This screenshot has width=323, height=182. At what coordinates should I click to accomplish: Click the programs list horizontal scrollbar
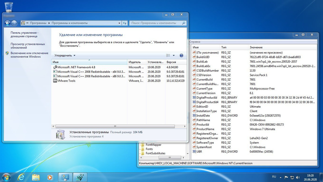point(115,126)
